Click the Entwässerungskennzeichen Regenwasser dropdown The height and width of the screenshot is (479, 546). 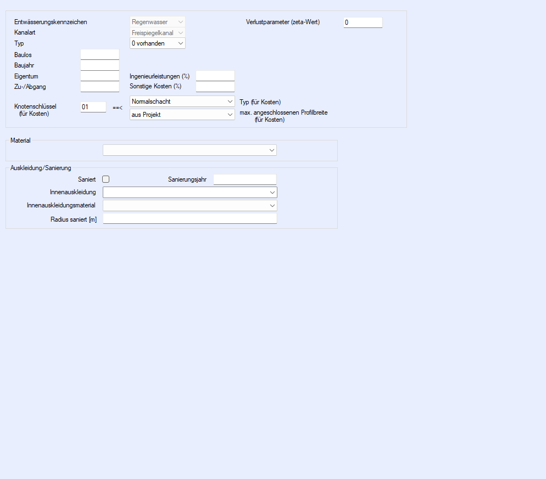pyautogui.click(x=157, y=22)
